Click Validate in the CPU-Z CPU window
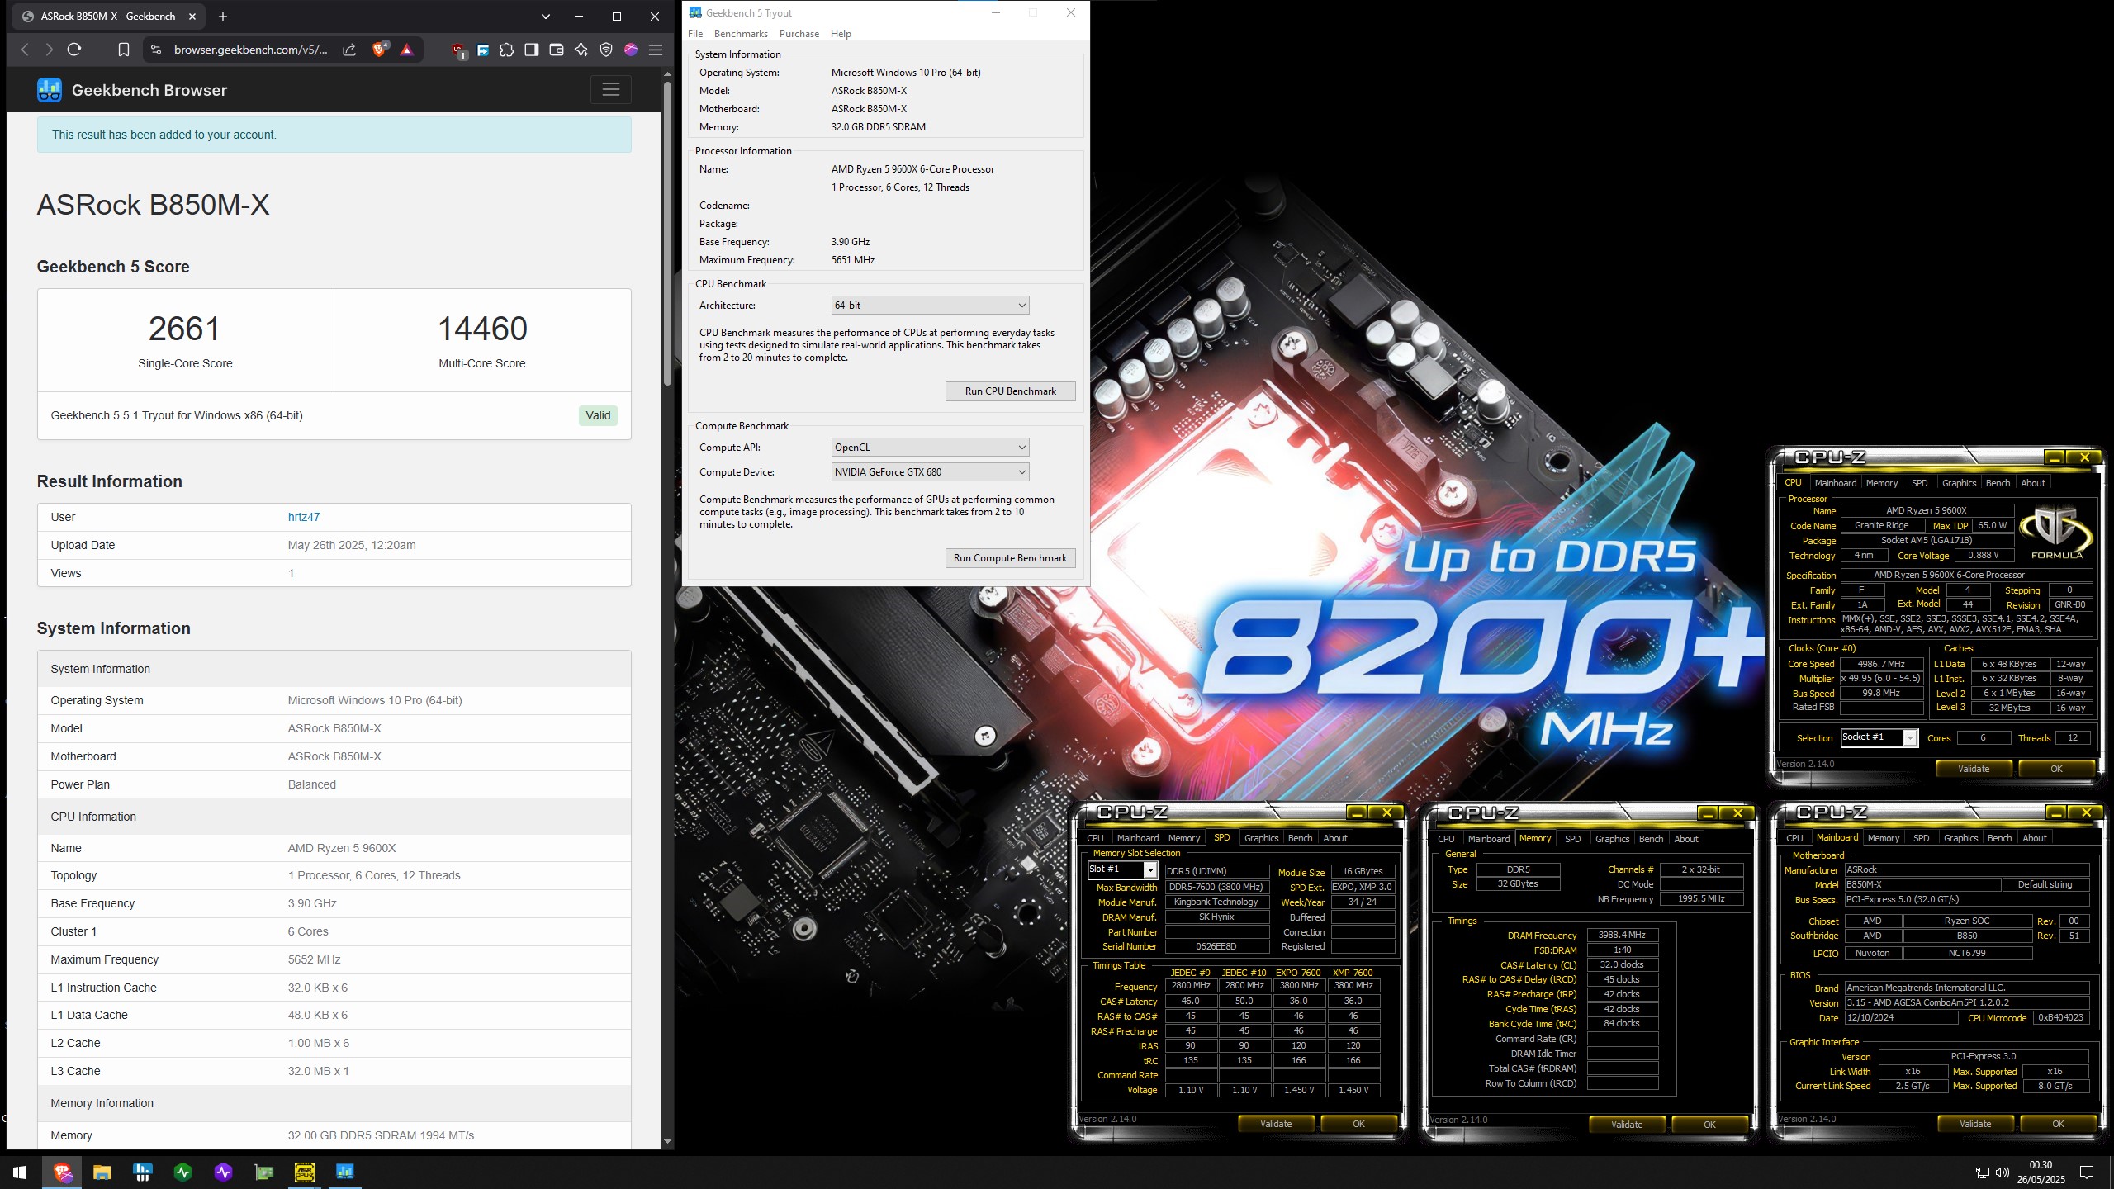This screenshot has width=2114, height=1189. 1974,769
